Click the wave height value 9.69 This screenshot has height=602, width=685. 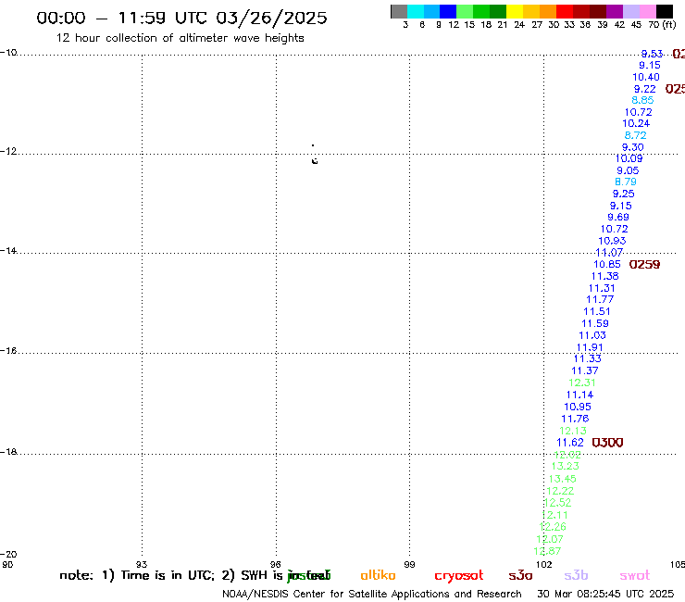[x=618, y=218]
